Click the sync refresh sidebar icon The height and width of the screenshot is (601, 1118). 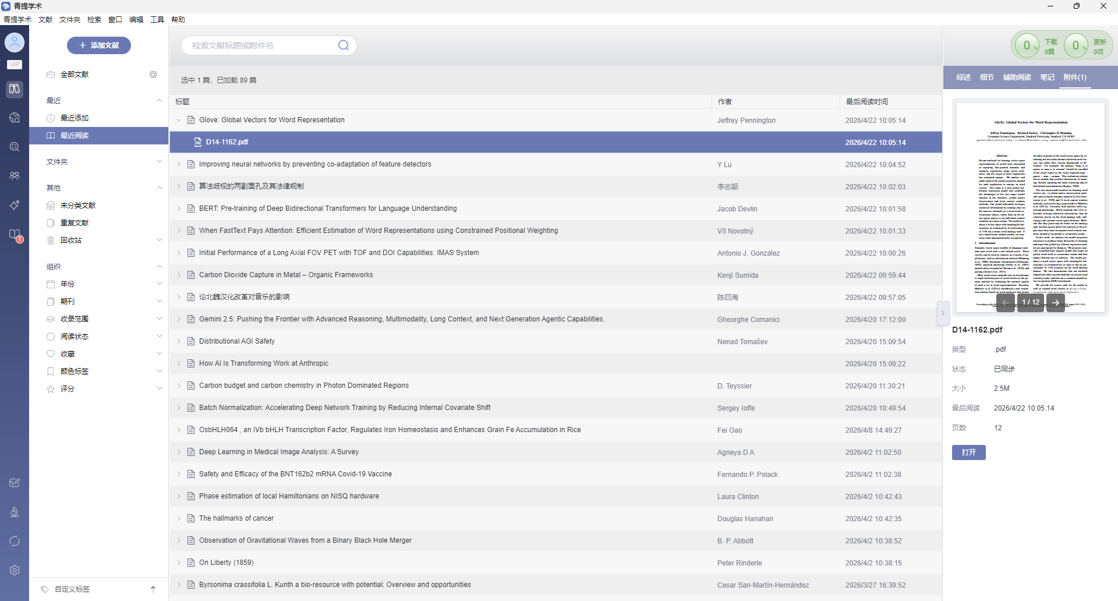[15, 541]
